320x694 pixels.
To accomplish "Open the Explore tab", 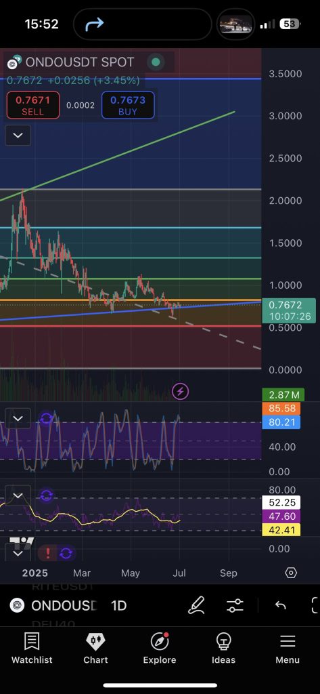I will pos(160,649).
